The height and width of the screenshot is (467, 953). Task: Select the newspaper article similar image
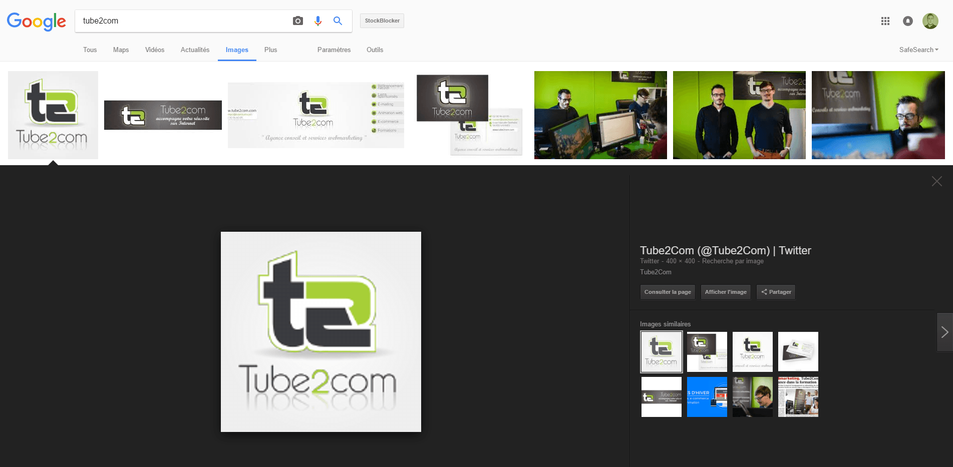click(798, 397)
